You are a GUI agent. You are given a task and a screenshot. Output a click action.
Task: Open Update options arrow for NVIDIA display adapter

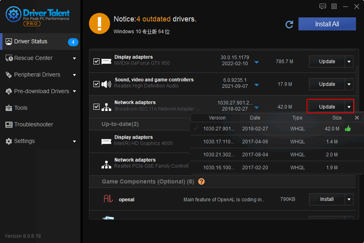[x=349, y=62]
